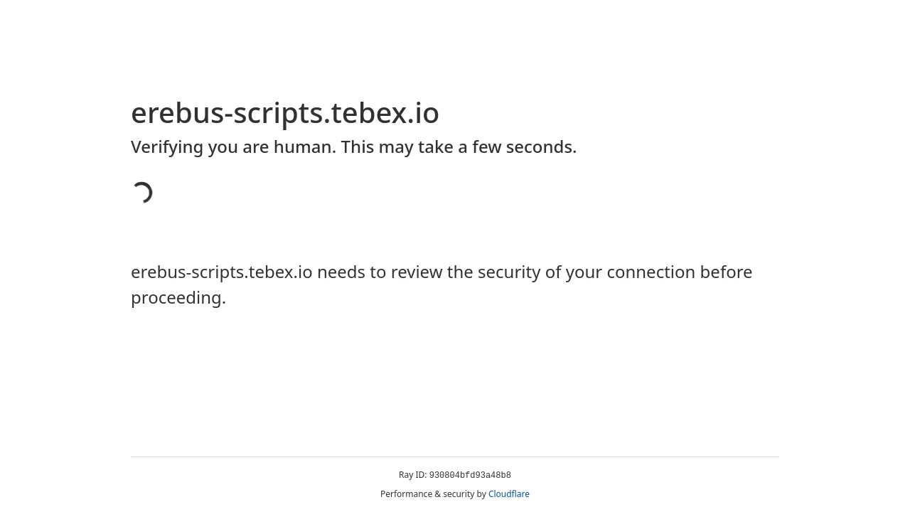Open the Cloudflare link in footer
The height and width of the screenshot is (512, 910).
[x=509, y=494]
